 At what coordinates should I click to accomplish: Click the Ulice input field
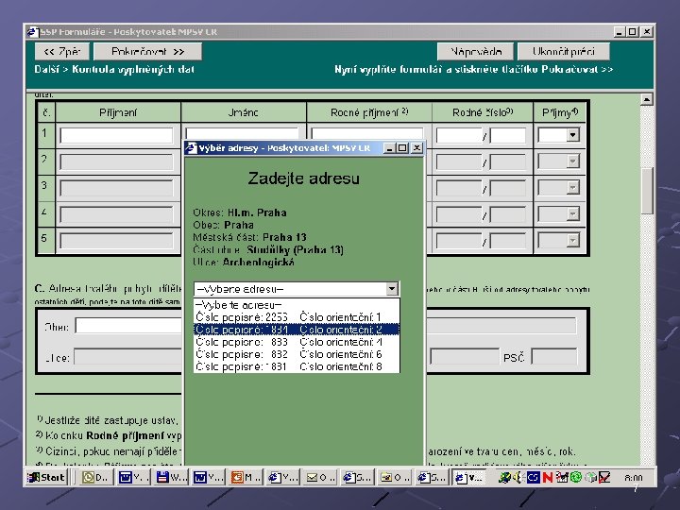[x=128, y=357]
